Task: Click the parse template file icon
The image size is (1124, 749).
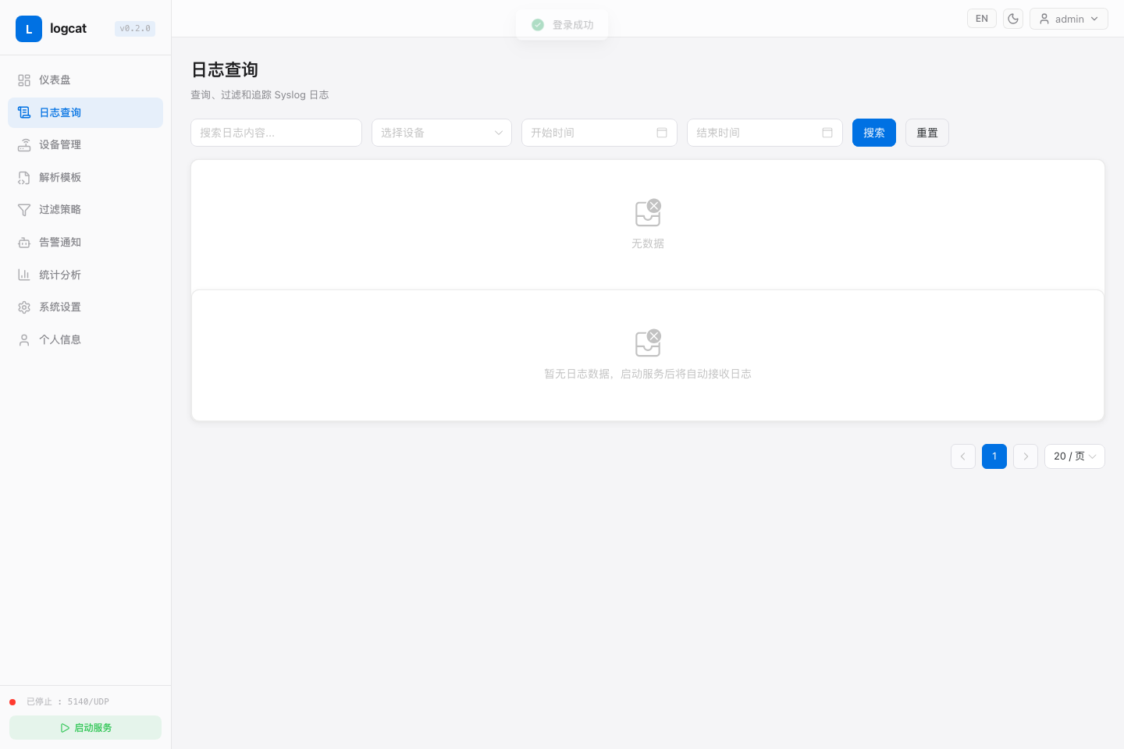Action: point(24,178)
